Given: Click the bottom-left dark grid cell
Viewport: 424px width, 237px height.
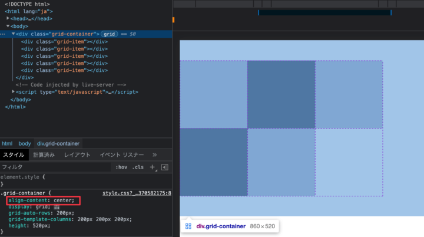Looking at the screenshot, I should pyautogui.click(x=214, y=162).
